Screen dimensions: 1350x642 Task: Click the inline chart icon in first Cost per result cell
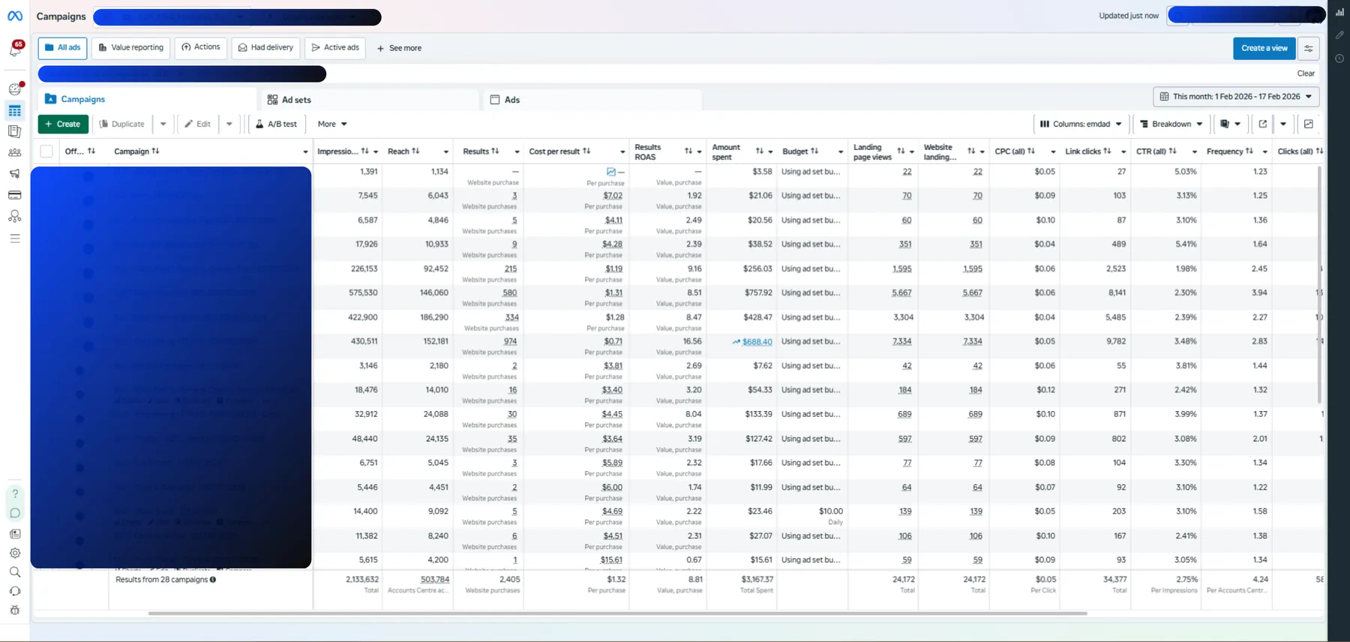(x=611, y=172)
